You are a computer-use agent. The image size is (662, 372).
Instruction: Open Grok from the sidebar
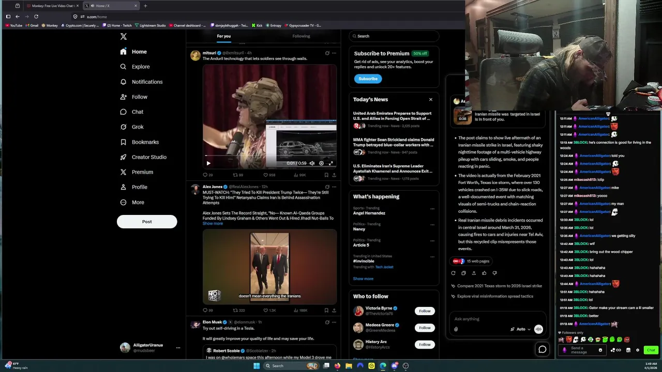tap(132, 127)
